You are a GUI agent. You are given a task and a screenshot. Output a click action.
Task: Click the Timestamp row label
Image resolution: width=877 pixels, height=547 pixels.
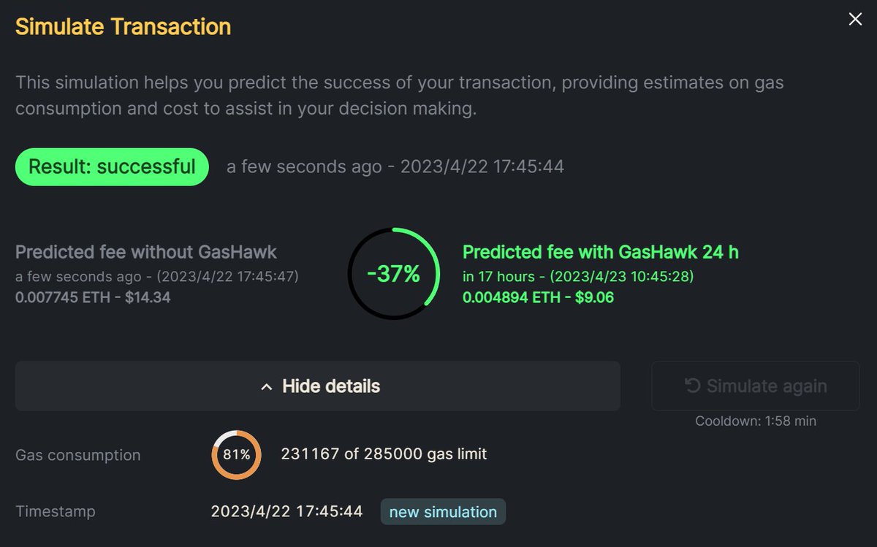coord(56,512)
